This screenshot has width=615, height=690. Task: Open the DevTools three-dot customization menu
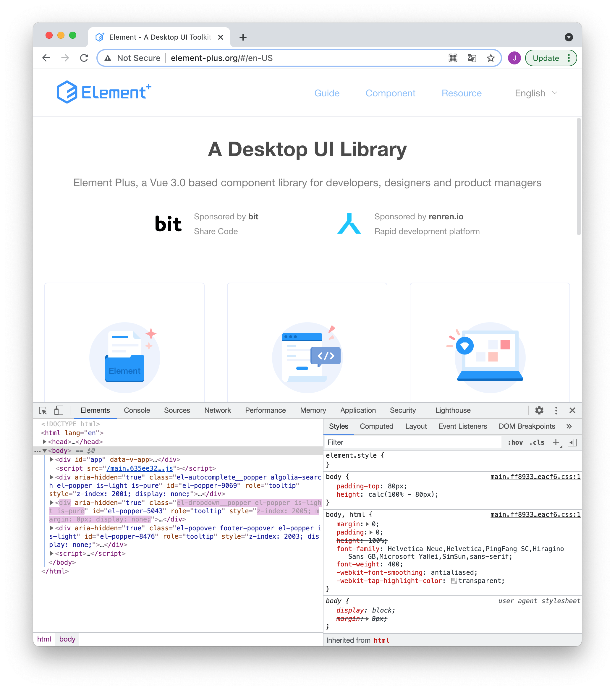click(x=556, y=411)
